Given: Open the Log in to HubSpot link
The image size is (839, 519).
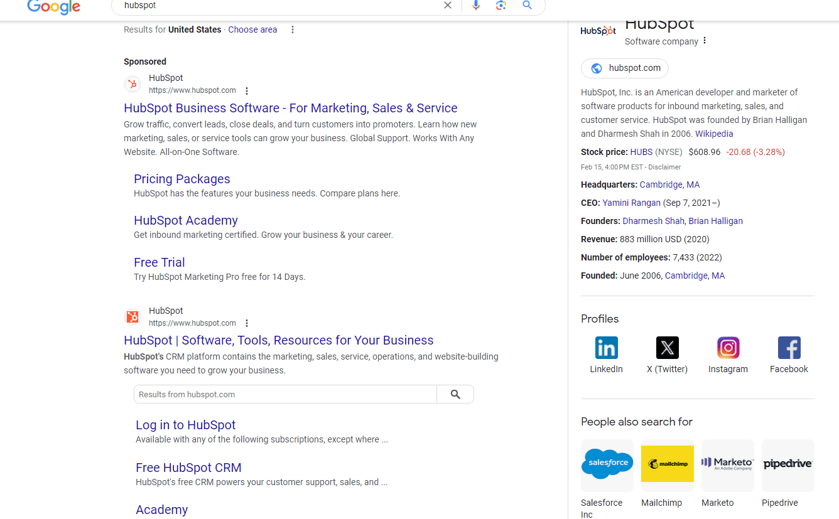Looking at the screenshot, I should click(186, 425).
